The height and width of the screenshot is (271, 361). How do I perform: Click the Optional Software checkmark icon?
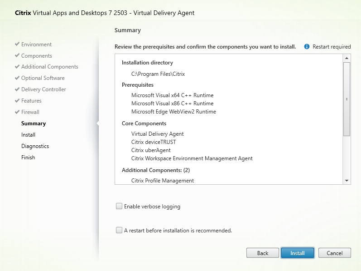click(x=17, y=78)
